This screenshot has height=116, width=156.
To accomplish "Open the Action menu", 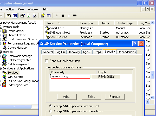I will [10, 9].
